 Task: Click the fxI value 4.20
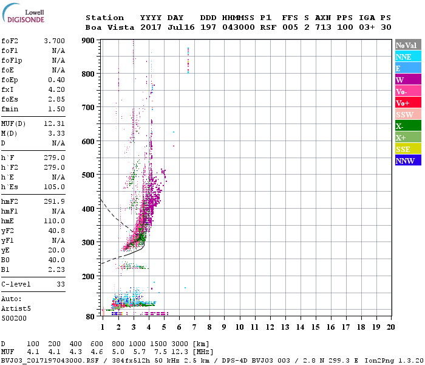[56, 89]
